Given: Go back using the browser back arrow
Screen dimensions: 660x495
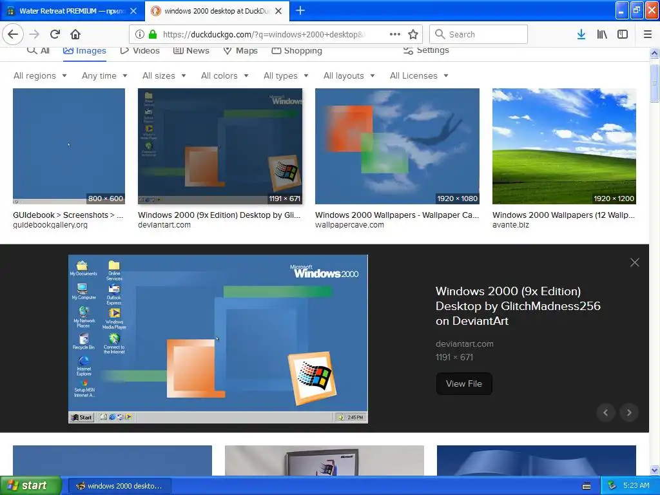Looking at the screenshot, I should pyautogui.click(x=13, y=34).
